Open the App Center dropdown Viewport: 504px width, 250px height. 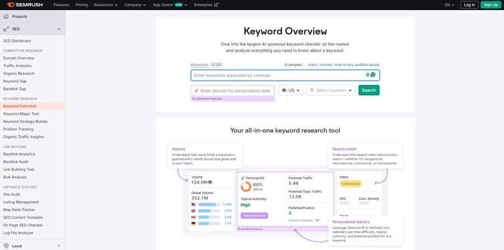pyautogui.click(x=170, y=5)
